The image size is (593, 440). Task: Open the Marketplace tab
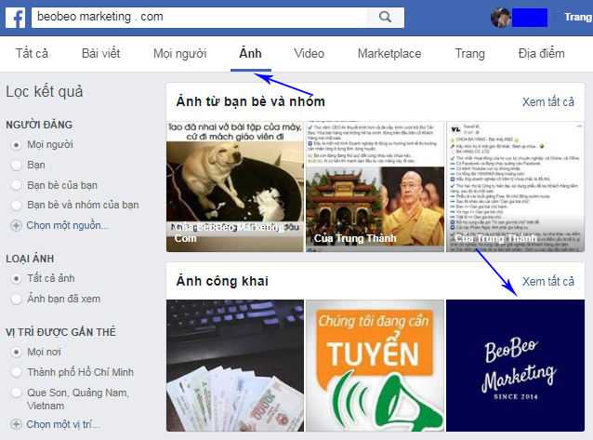pos(389,53)
